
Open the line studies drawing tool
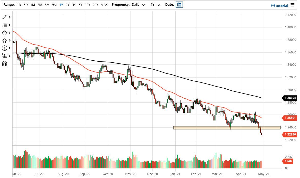pyautogui.click(x=5, y=25)
